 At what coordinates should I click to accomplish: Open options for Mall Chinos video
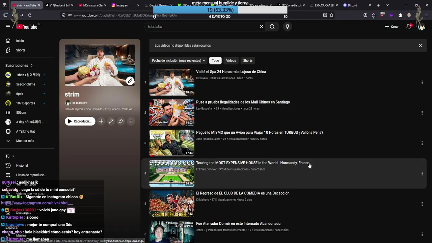coord(422,113)
